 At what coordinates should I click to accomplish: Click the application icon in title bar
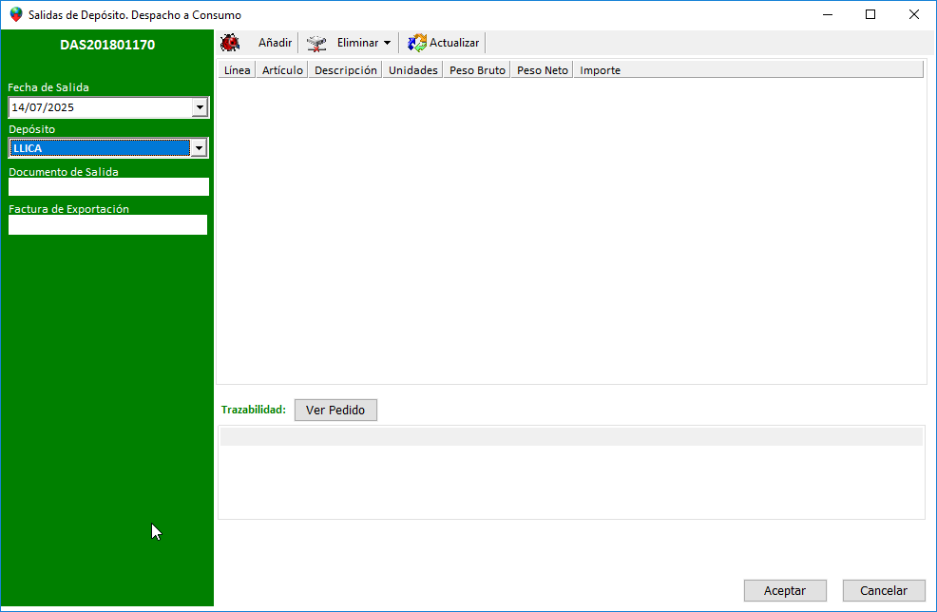(x=15, y=15)
